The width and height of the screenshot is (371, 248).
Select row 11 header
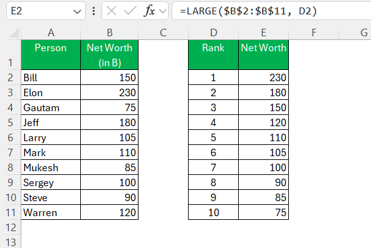(x=11, y=212)
